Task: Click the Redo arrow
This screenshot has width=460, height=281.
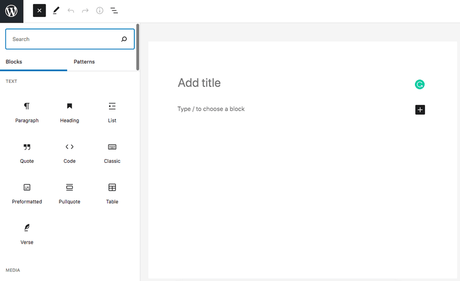Action: [85, 11]
